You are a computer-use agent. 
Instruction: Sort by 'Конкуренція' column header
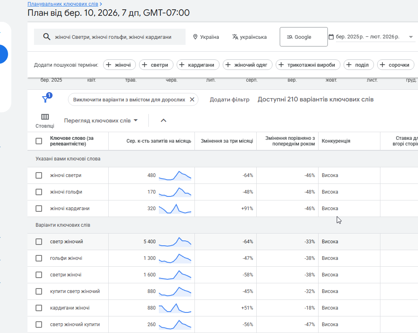click(336, 141)
